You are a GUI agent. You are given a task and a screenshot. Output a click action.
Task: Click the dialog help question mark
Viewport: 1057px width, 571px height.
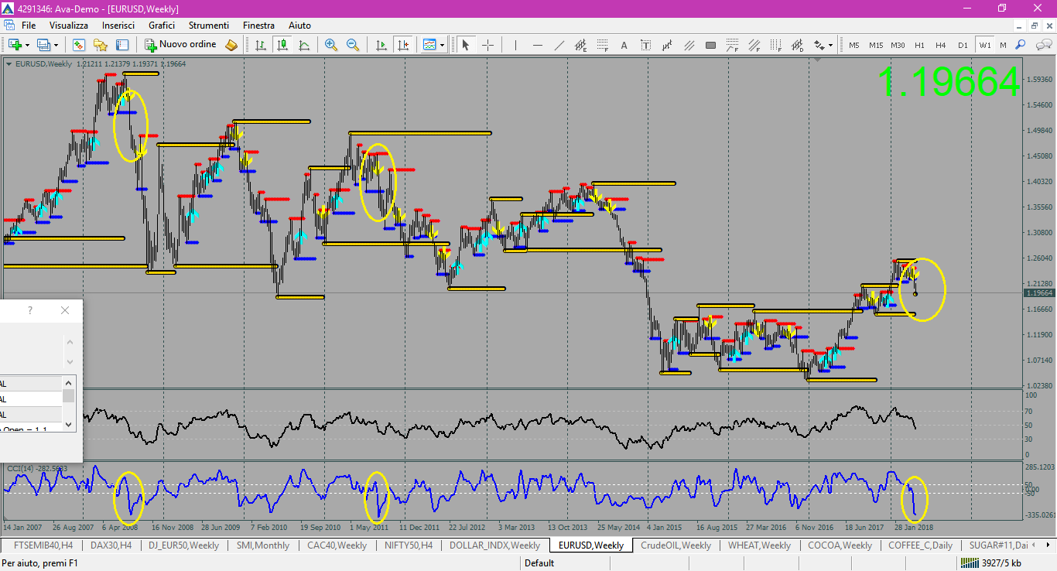[x=30, y=310]
